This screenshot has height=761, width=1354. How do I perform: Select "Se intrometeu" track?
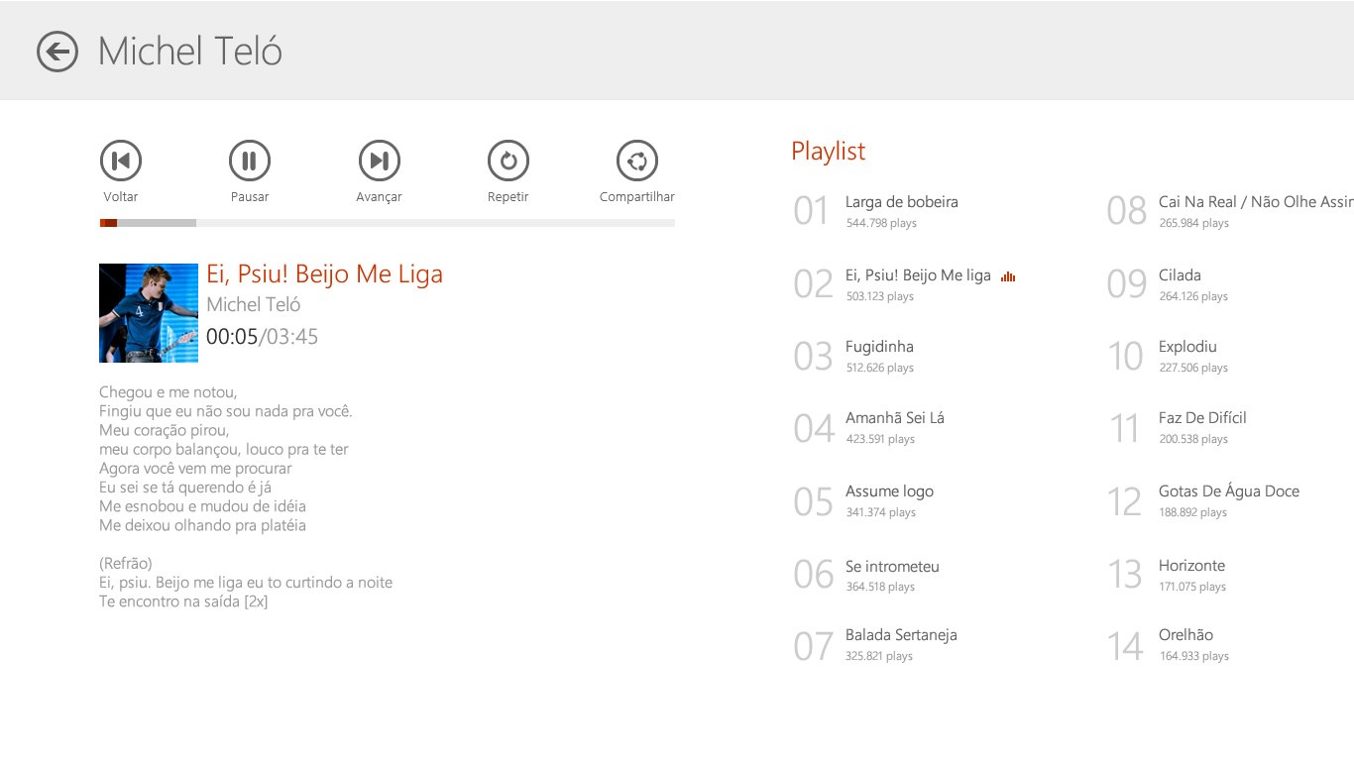[892, 567]
